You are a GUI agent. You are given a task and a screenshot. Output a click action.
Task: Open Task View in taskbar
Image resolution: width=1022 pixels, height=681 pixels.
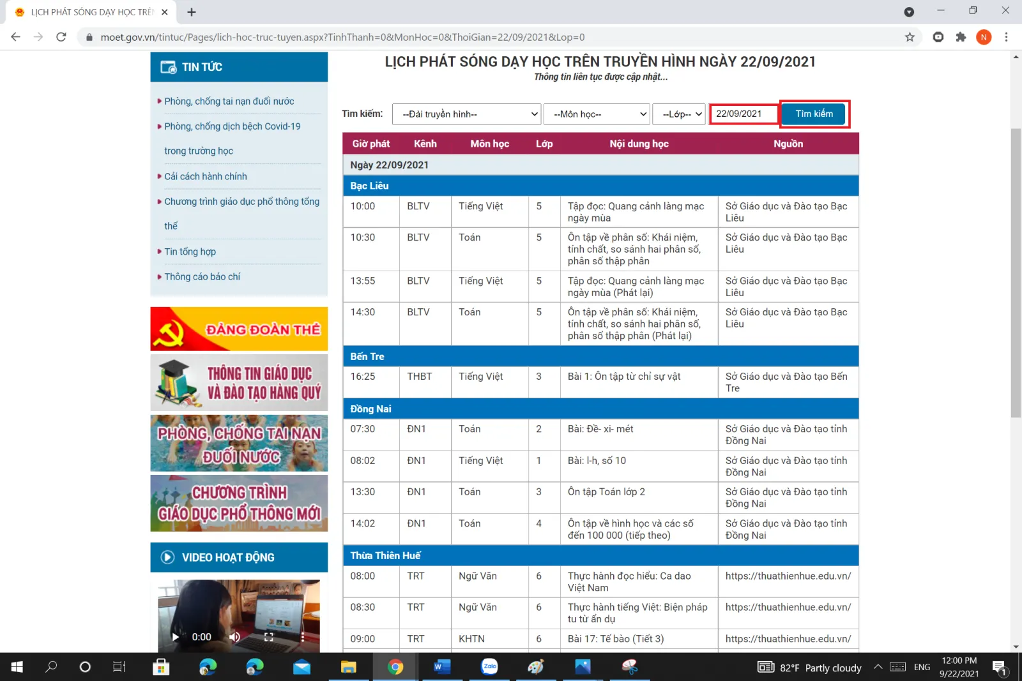pyautogui.click(x=119, y=667)
